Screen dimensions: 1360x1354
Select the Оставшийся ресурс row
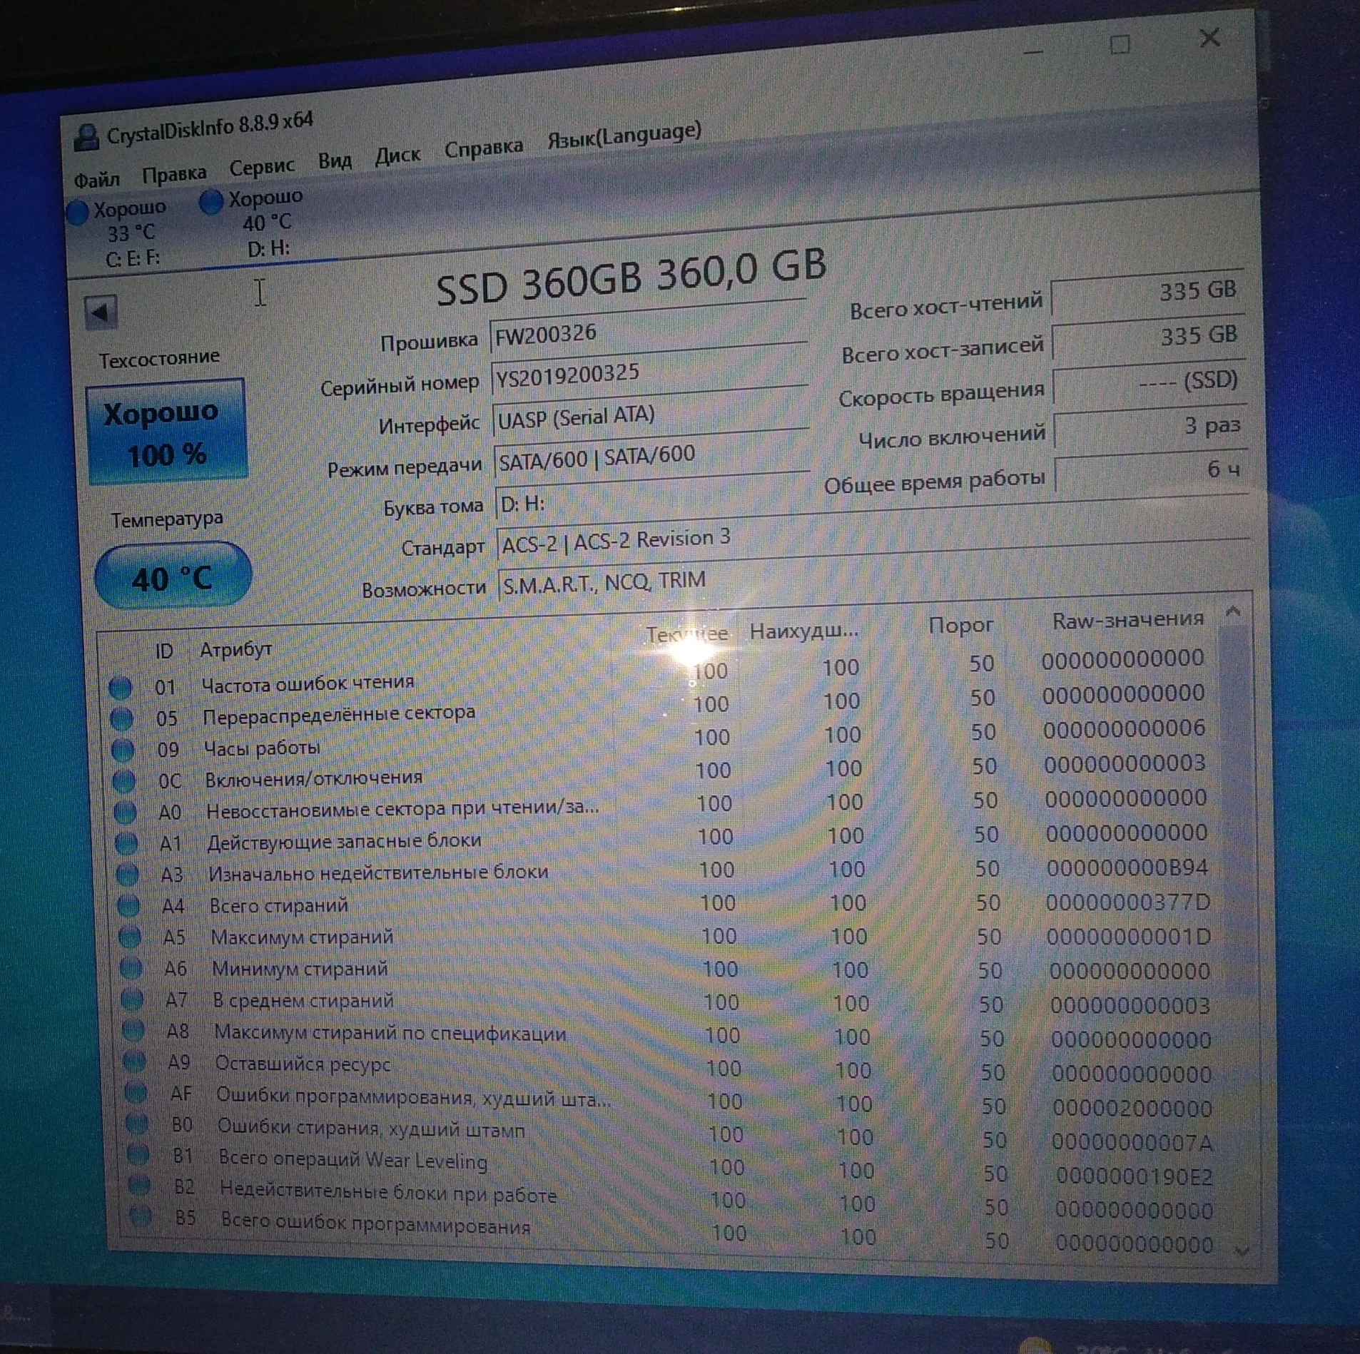pos(671,1070)
